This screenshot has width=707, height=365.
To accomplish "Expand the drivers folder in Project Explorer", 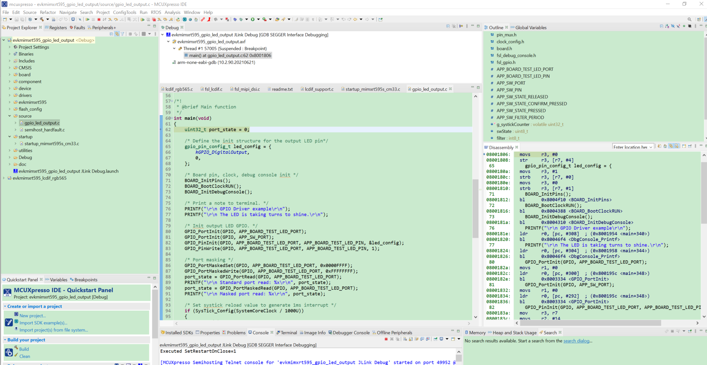I will click(9, 95).
